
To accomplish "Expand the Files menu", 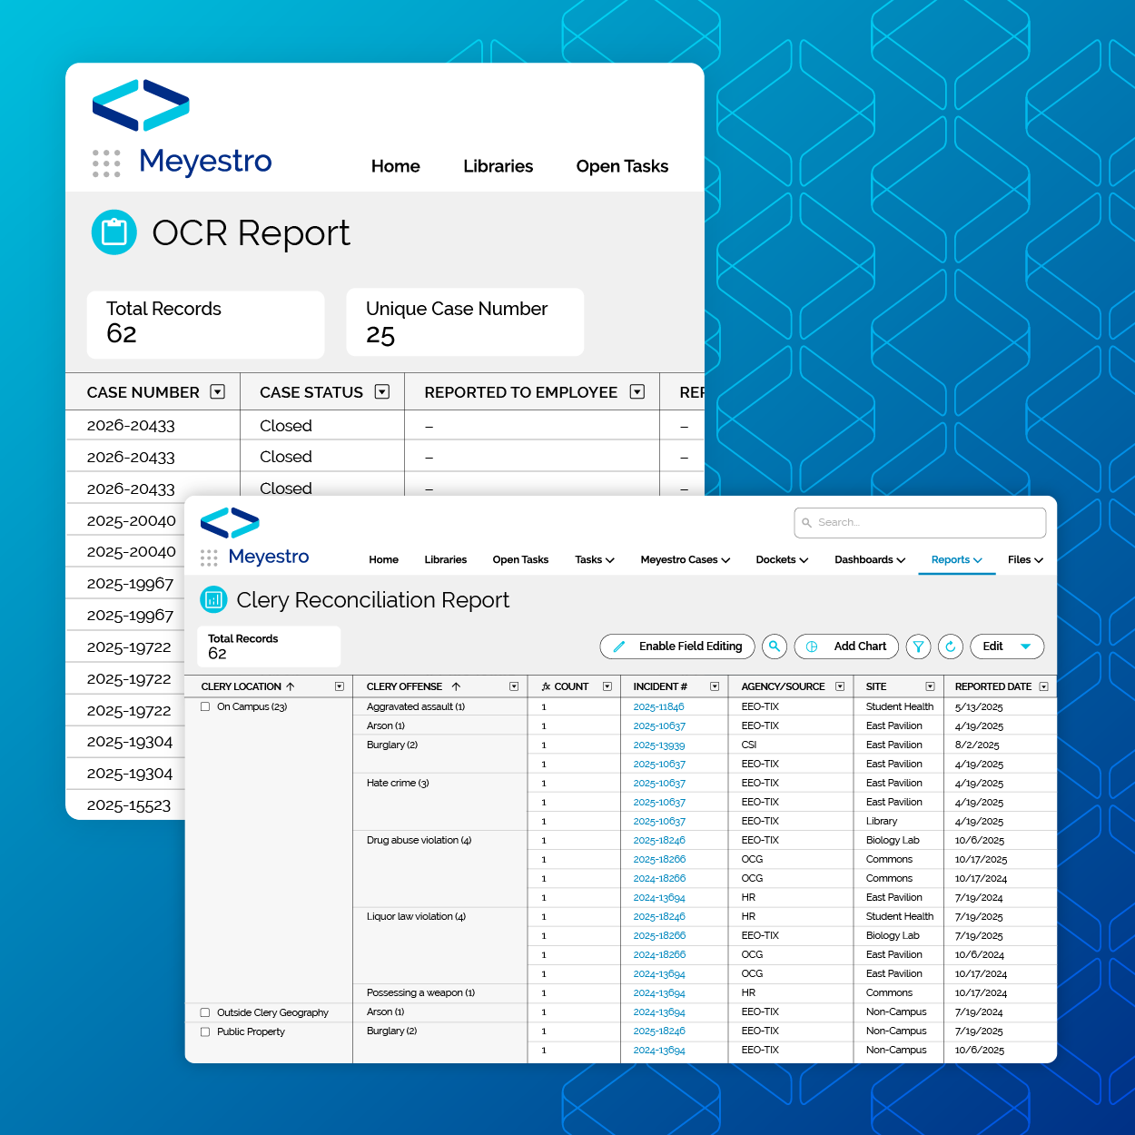I will 1025,559.
